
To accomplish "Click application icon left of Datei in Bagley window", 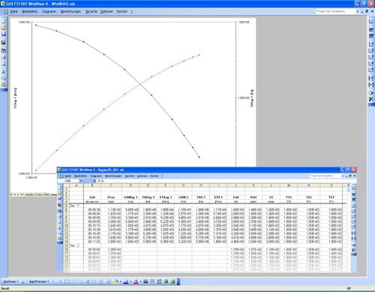I will pos(61,176).
